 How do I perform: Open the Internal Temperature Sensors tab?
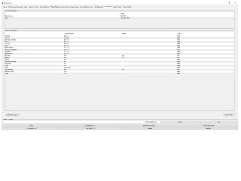coord(70,7)
